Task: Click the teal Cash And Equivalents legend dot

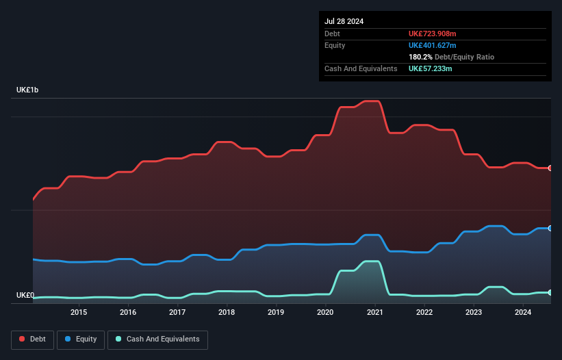Action: click(118, 339)
